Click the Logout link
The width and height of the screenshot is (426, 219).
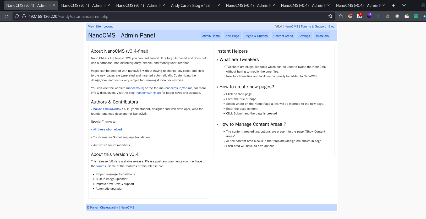point(108,26)
